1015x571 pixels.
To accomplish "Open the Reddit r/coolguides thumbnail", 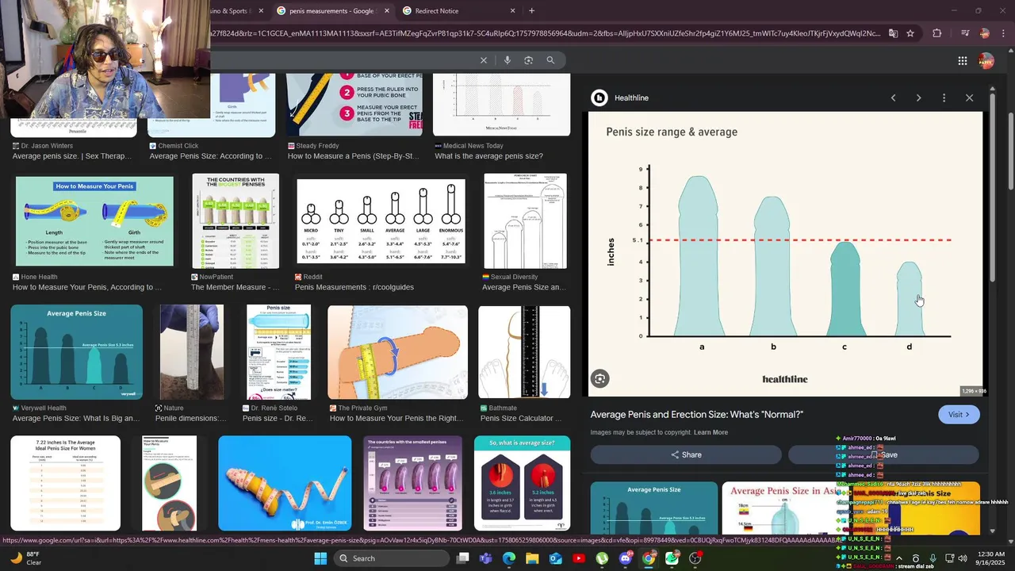I will [x=381, y=221].
